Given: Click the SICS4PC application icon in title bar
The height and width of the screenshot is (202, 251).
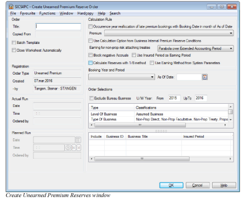Looking at the screenshot, I should (x=11, y=7).
